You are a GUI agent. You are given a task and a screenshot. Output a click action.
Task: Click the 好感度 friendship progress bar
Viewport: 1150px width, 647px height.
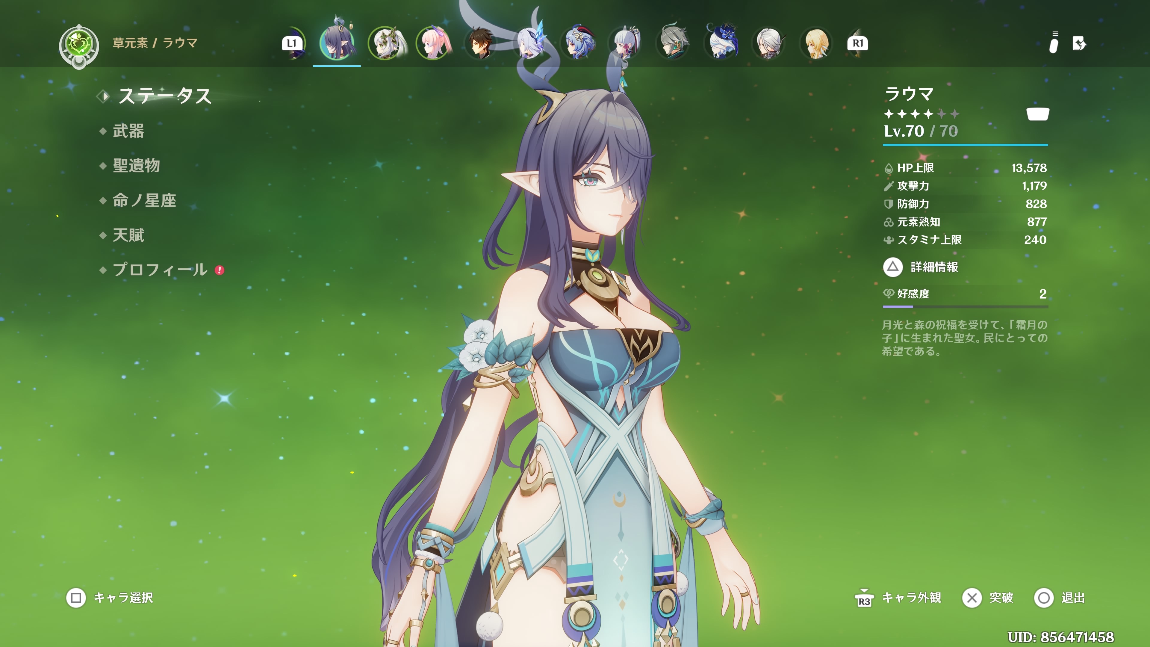pyautogui.click(x=965, y=307)
